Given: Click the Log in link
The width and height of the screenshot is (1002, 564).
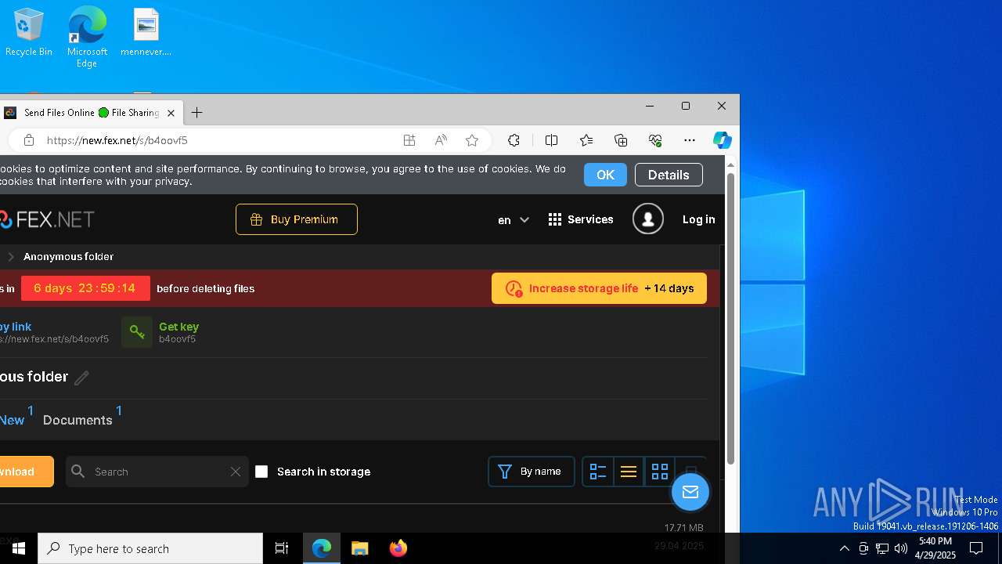Looking at the screenshot, I should (698, 219).
